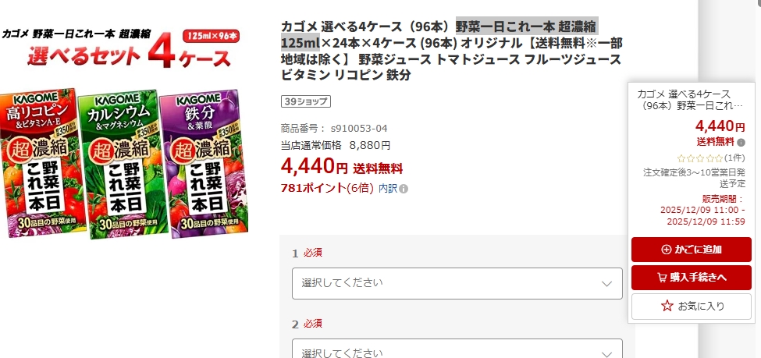
Task: Click the info icon beside 送料無料 in side panel
Action: point(741,143)
